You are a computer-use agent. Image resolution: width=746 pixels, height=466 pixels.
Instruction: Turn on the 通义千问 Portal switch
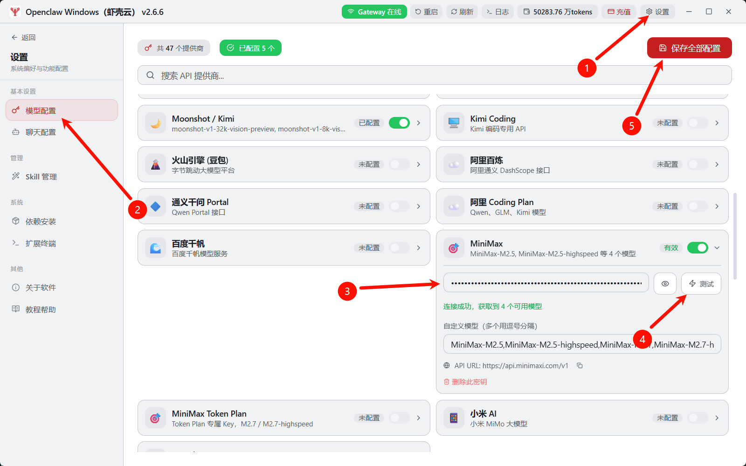coord(399,206)
